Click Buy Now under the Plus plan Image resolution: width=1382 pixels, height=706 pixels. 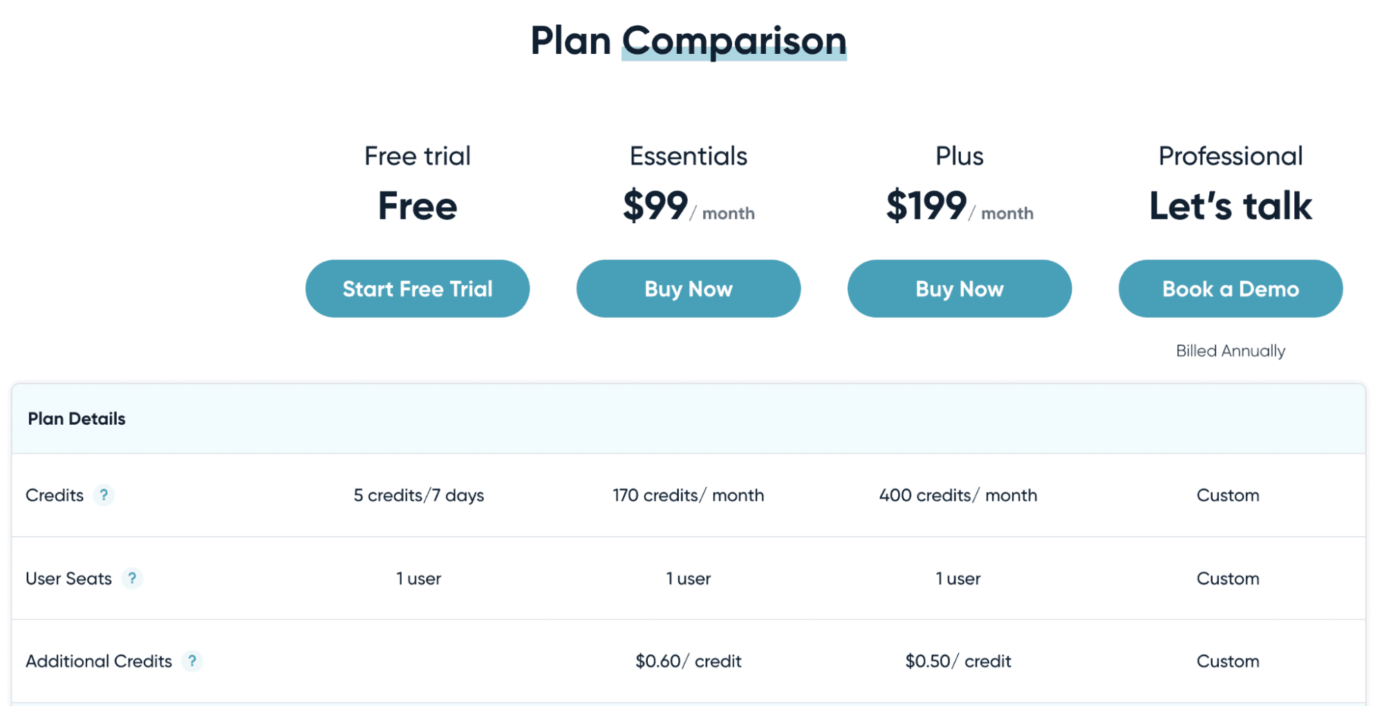coord(959,288)
